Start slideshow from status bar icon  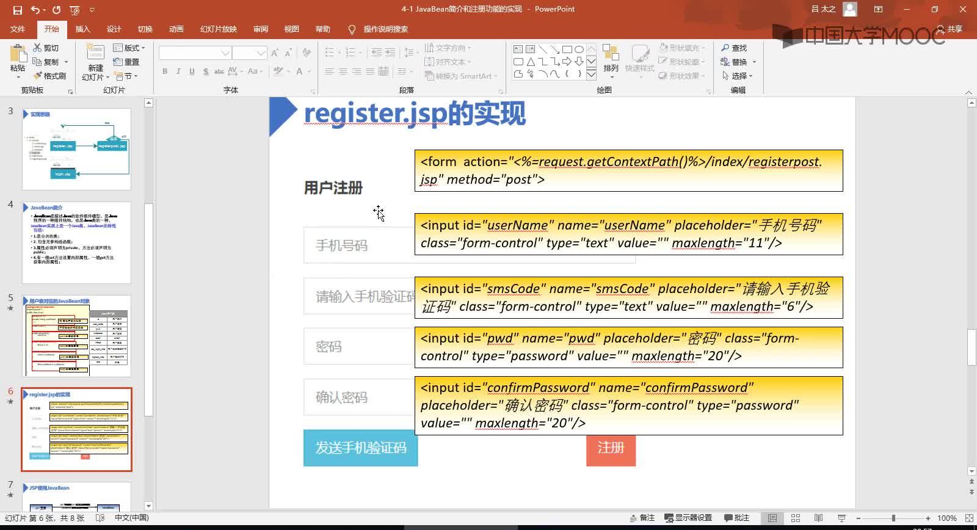tap(841, 518)
